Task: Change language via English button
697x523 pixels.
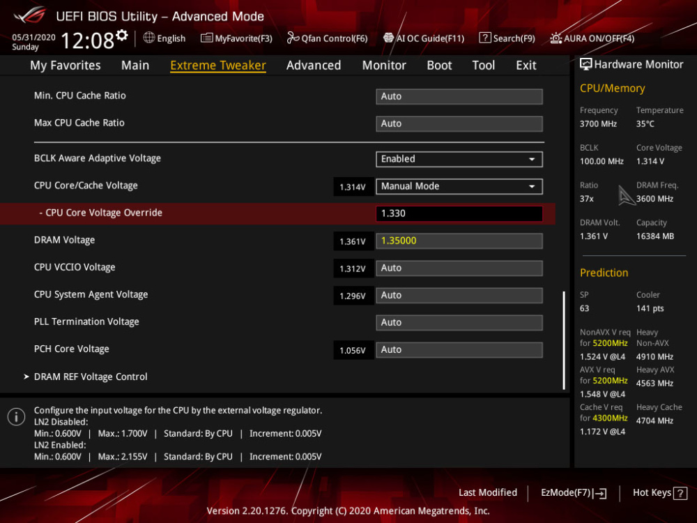Action: tap(171, 38)
